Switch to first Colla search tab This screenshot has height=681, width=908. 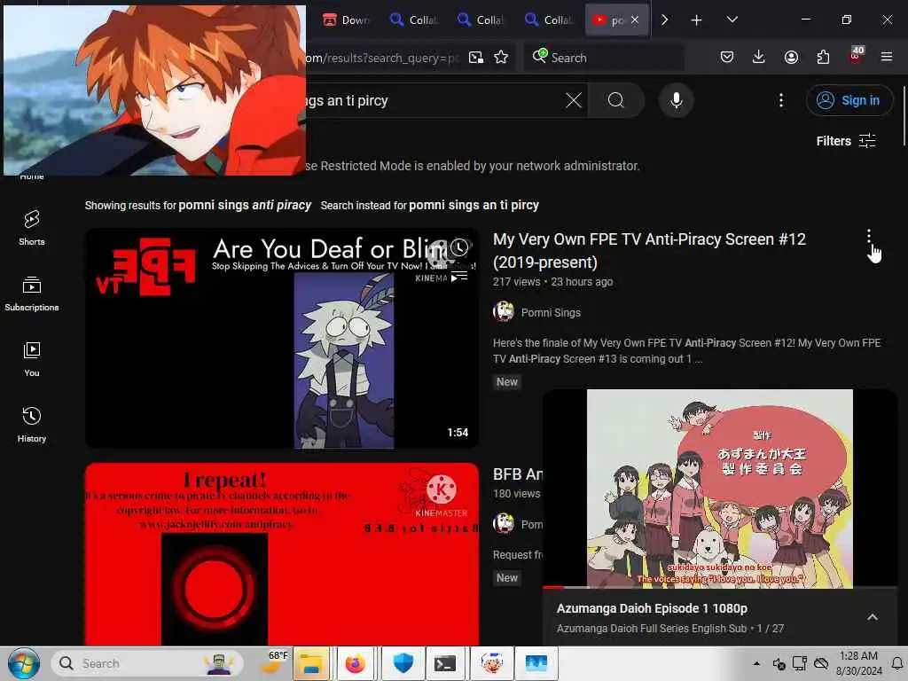[x=413, y=20]
